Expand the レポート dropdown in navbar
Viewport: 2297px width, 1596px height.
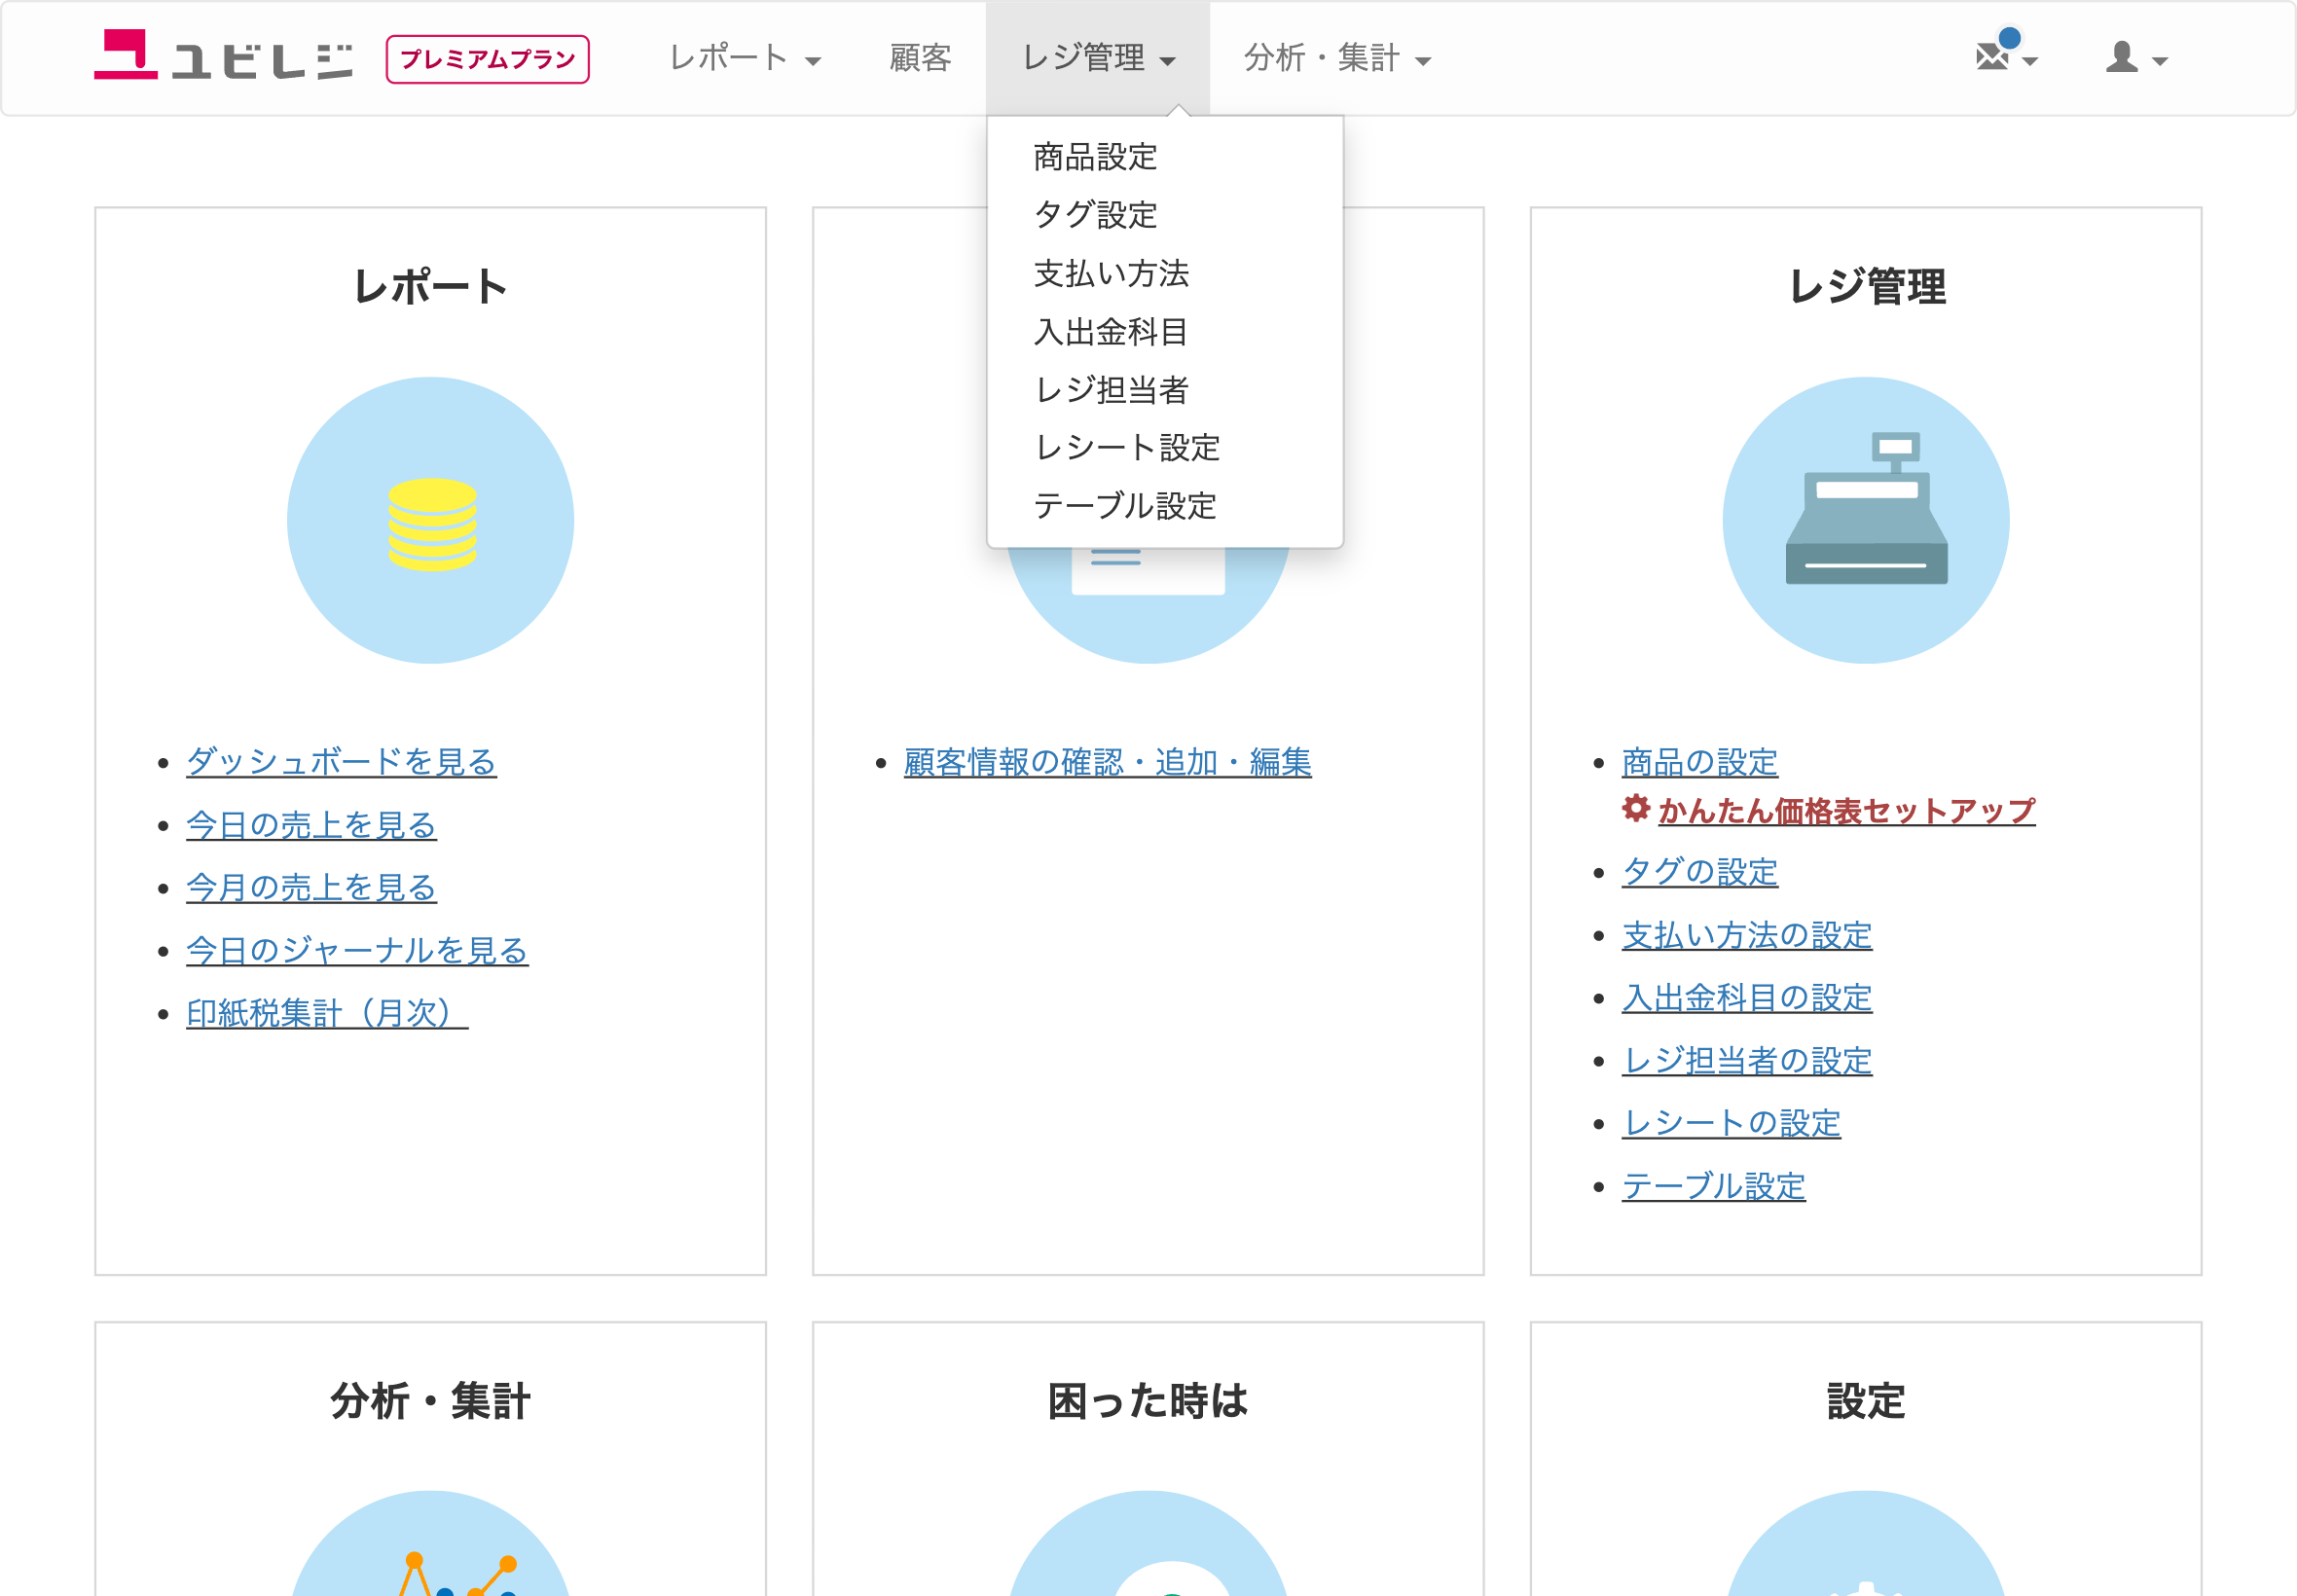(x=745, y=58)
